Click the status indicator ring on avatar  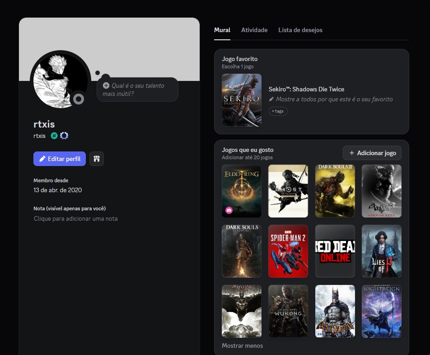click(79, 99)
